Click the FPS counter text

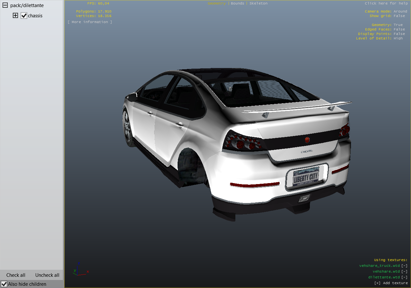[x=98, y=3]
